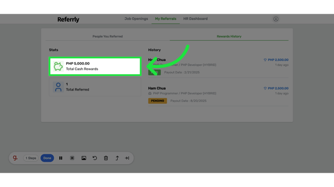Click the PENDING status badge
The height and width of the screenshot is (187, 334).
pyautogui.click(x=158, y=101)
